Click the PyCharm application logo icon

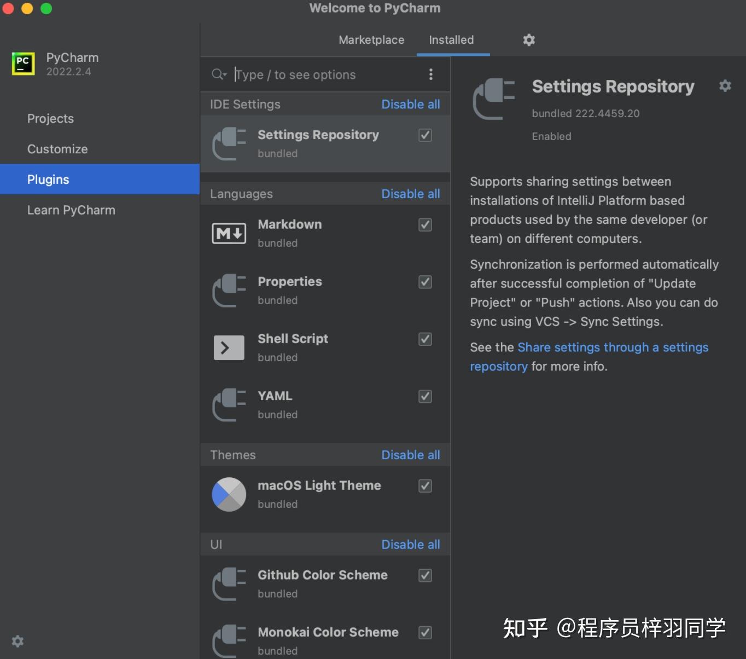pos(22,63)
